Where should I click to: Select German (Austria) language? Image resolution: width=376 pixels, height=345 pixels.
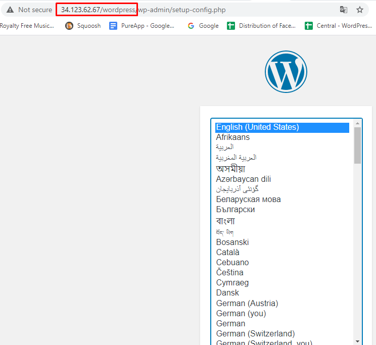pos(282,303)
